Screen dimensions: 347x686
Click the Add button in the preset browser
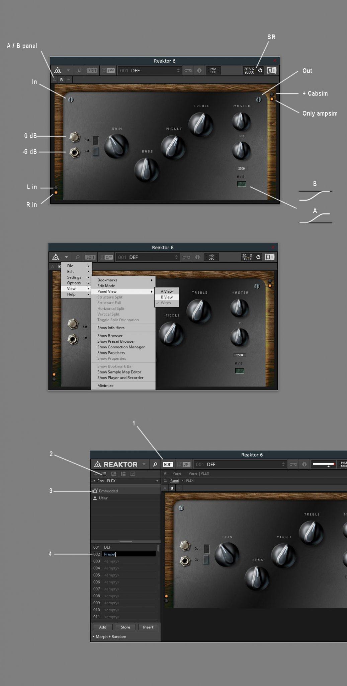pyautogui.click(x=103, y=627)
